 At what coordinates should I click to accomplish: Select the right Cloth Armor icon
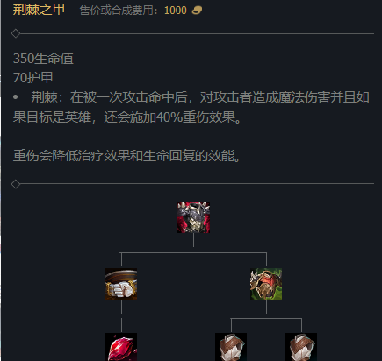tap(301, 347)
